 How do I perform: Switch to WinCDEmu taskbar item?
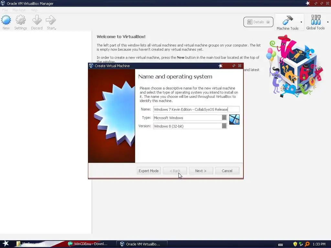pos(88,244)
